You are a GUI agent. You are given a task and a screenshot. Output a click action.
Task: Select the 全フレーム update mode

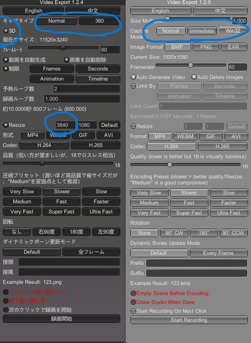pos(91,252)
